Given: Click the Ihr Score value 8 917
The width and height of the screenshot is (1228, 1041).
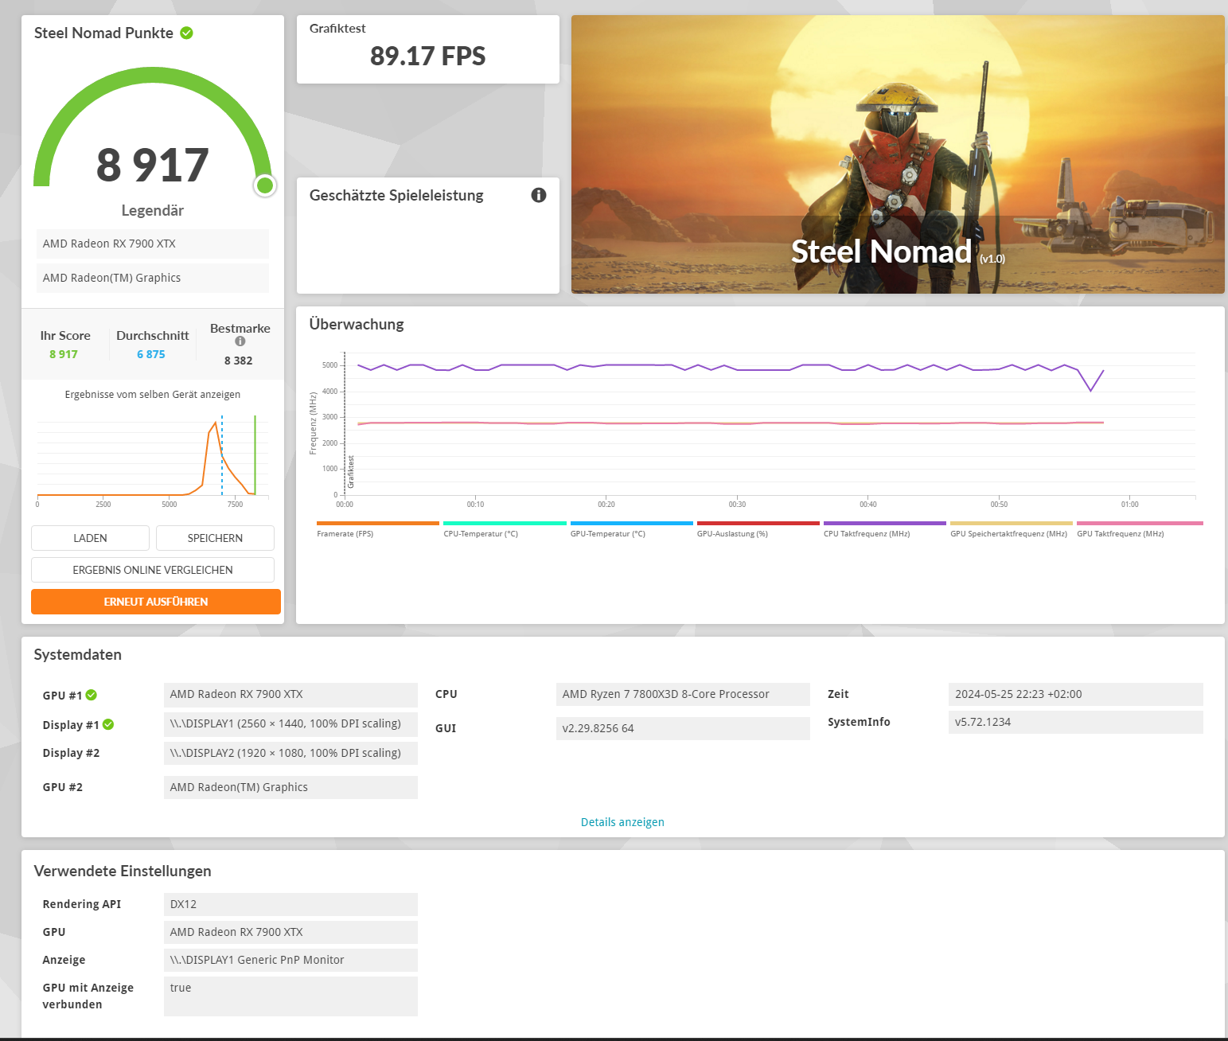Looking at the screenshot, I should [64, 354].
